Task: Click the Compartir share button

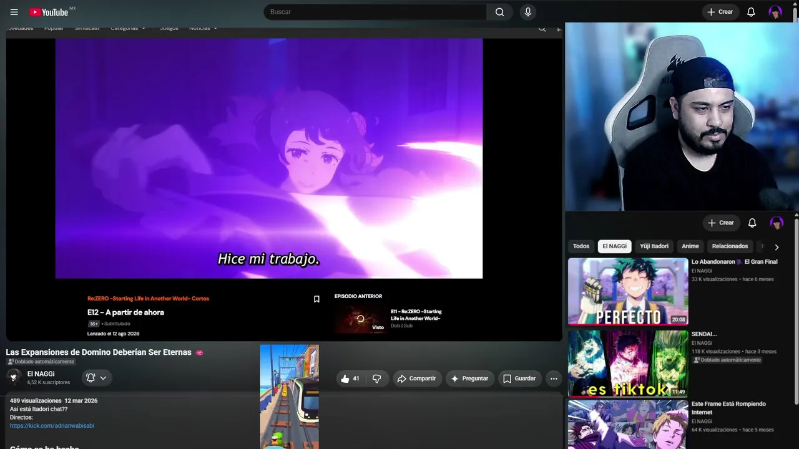Action: [417, 379]
